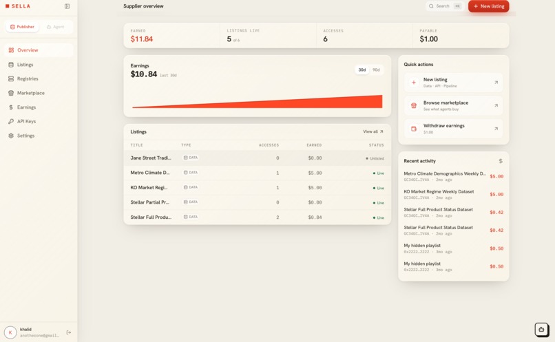Click DATA tag on Metro Climate row
555x342 pixels.
point(191,173)
